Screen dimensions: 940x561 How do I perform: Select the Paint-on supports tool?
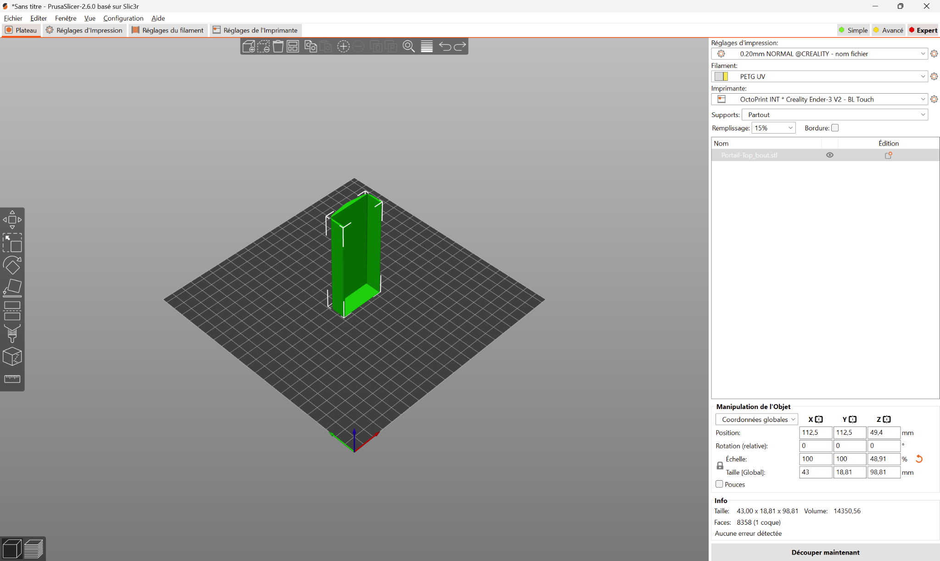coord(12,334)
